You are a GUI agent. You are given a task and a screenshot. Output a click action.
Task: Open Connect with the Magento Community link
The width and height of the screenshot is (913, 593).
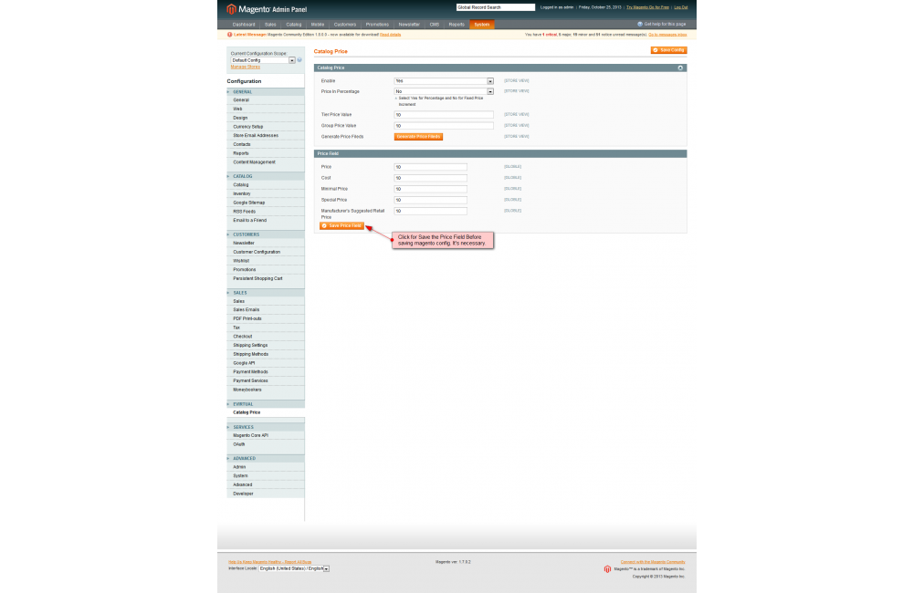(x=653, y=562)
